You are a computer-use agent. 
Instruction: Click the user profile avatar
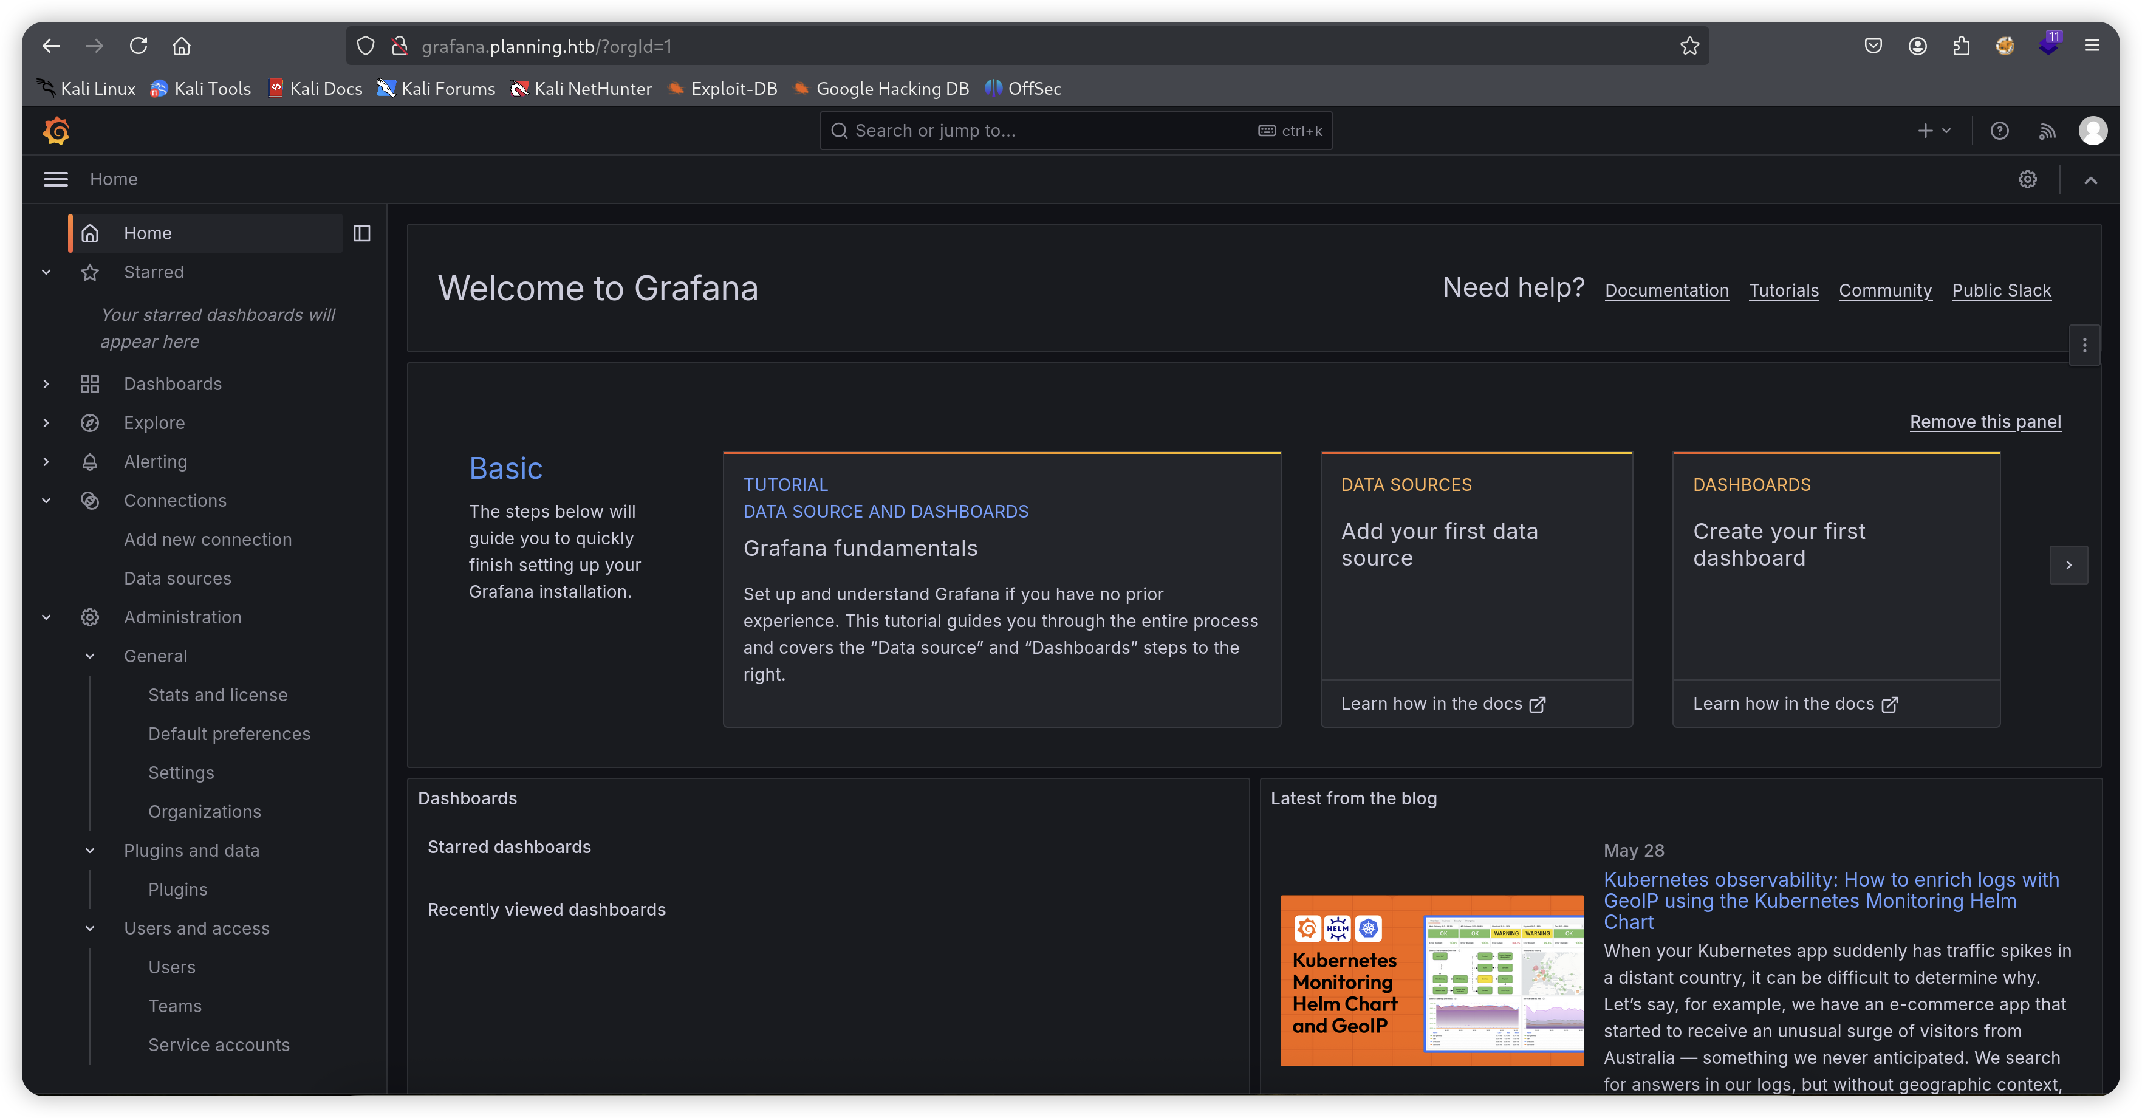point(2092,131)
